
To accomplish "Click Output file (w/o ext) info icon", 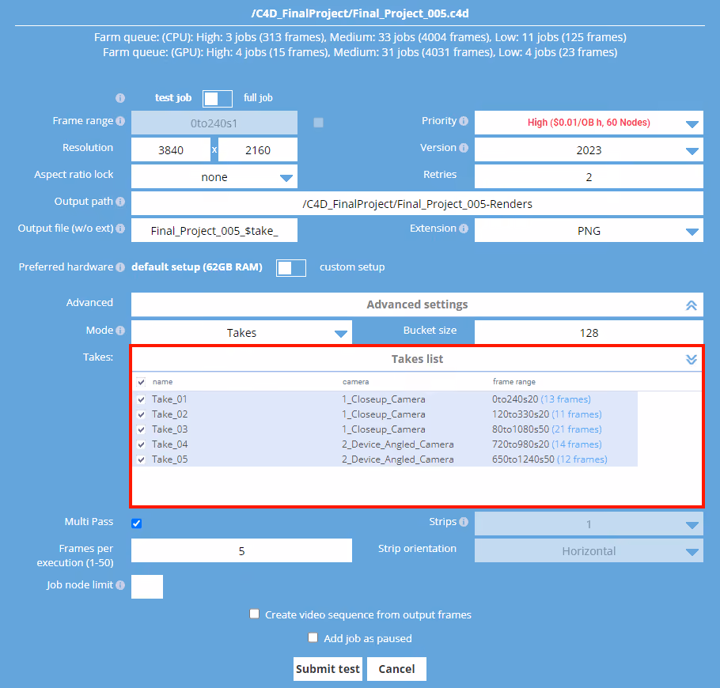I will pyautogui.click(x=120, y=228).
